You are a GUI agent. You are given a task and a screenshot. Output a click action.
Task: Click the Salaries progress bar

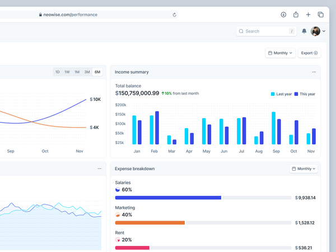tap(203, 198)
